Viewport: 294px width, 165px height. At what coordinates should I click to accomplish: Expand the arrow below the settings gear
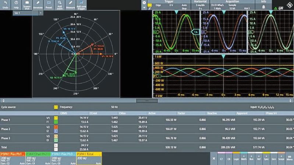(x=144, y=8)
